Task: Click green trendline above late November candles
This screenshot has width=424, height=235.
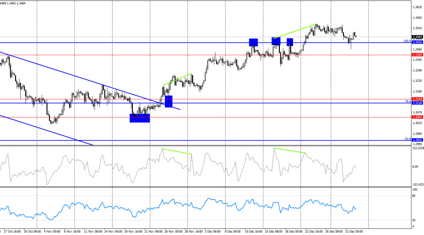Action: 178,79
